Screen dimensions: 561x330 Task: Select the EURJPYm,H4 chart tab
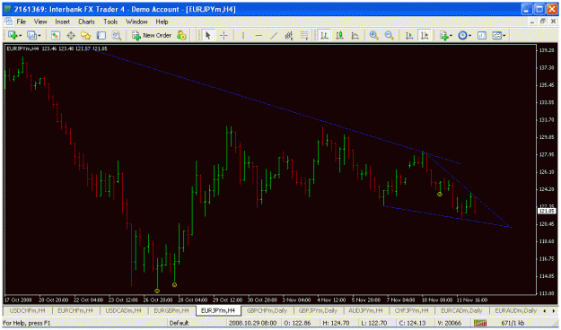[218, 310]
